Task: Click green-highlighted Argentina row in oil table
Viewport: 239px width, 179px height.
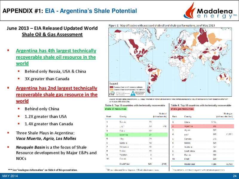Action: (x=136, y=135)
